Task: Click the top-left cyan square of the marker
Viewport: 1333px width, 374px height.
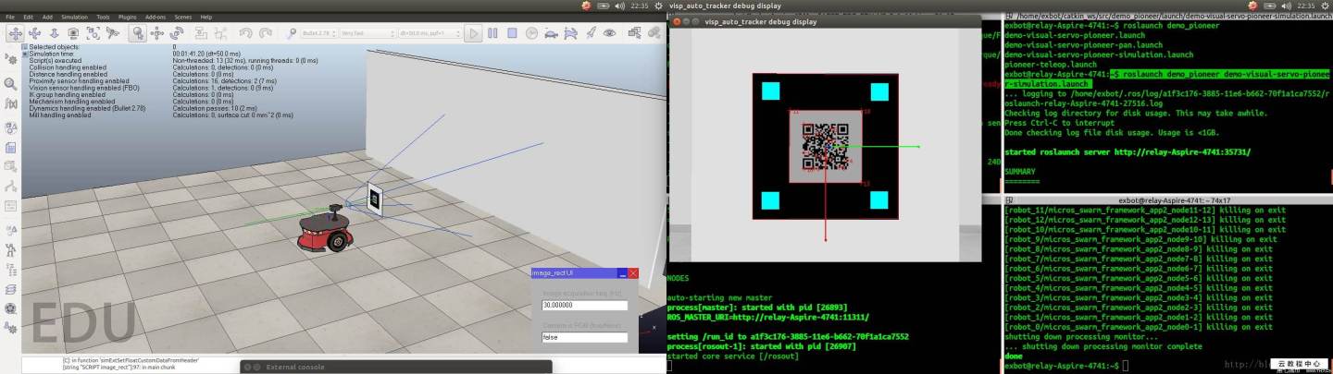Action: tap(770, 90)
